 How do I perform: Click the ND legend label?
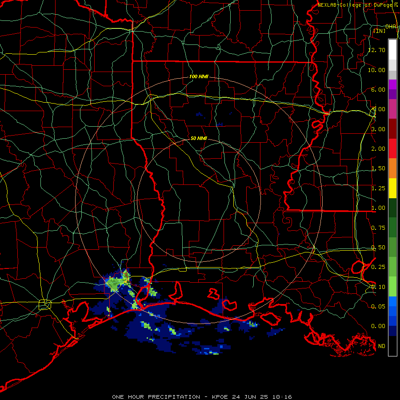click(382, 346)
